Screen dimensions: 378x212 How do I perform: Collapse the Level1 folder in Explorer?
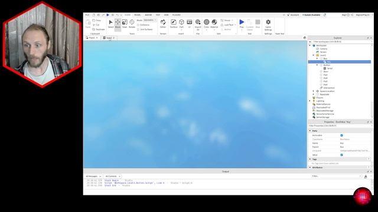click(x=314, y=55)
